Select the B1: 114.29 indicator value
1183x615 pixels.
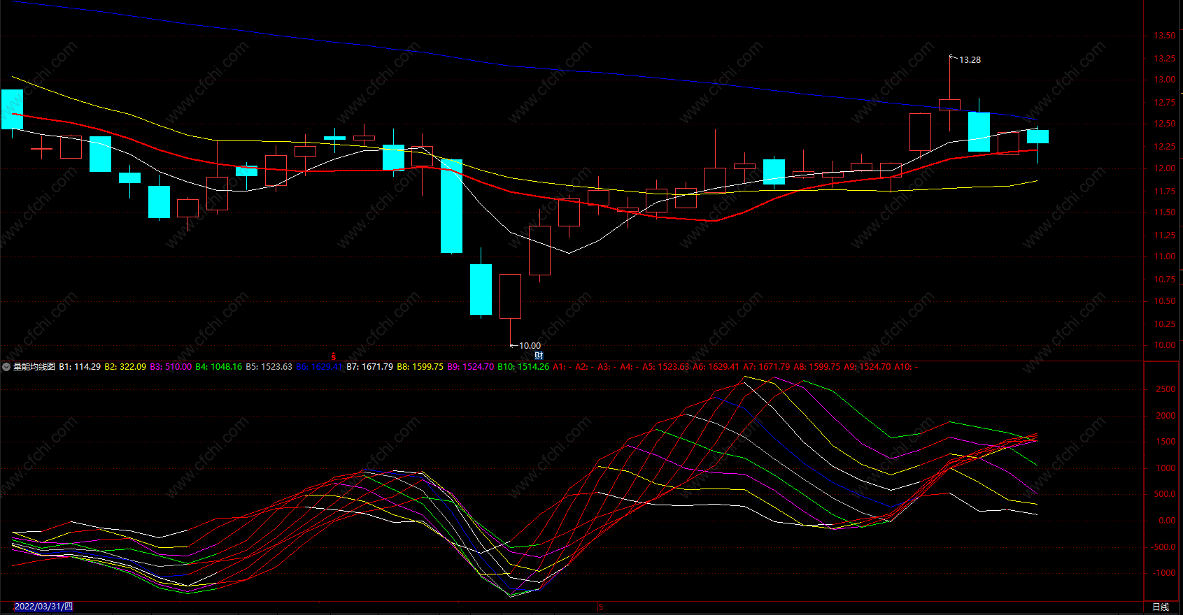pyautogui.click(x=80, y=367)
